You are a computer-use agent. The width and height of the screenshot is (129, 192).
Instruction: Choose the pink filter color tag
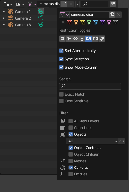coord(109,22)
